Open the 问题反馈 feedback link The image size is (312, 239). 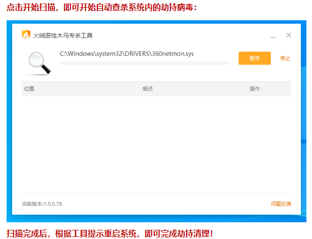coord(281,204)
